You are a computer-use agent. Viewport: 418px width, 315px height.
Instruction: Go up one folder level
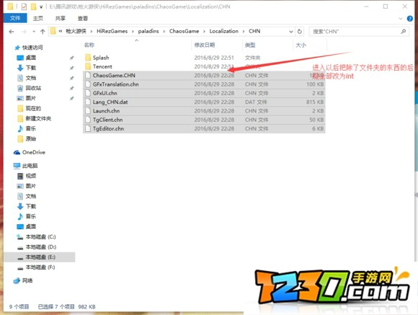click(43, 32)
